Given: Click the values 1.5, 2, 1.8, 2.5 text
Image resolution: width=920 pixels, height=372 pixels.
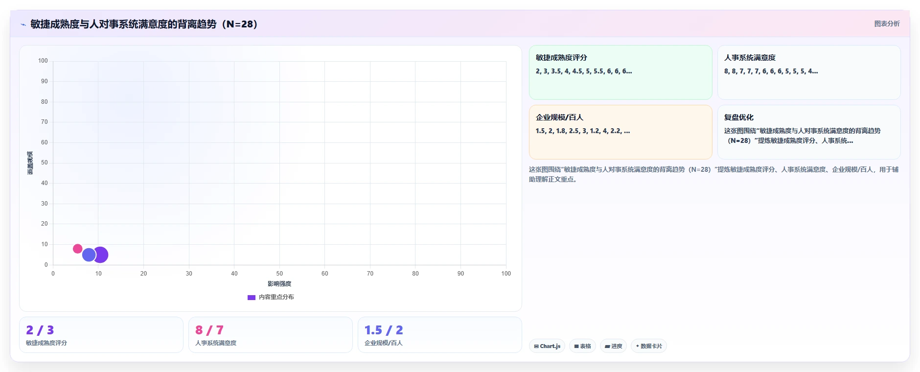Looking at the screenshot, I should [583, 131].
